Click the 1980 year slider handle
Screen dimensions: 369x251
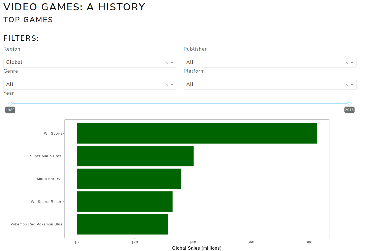click(10, 104)
